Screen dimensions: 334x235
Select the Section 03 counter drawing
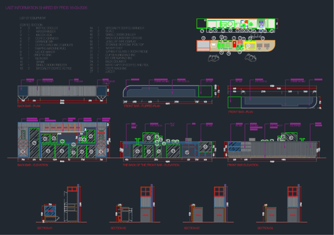[197, 214]
